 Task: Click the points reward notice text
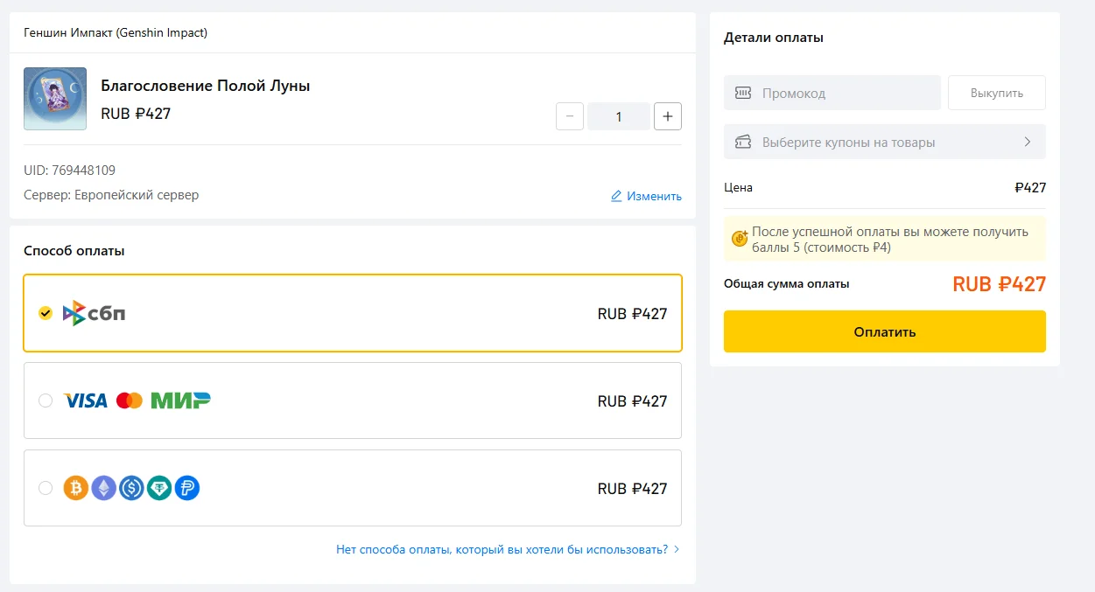coord(890,240)
